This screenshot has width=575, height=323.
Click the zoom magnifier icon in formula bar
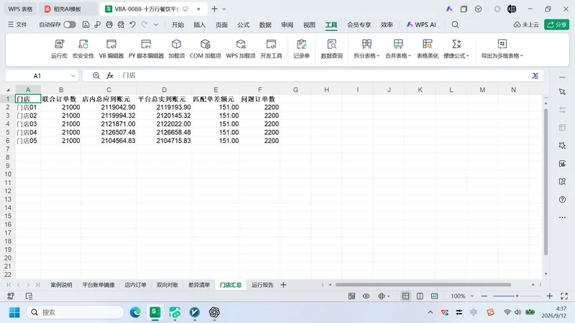(x=96, y=75)
